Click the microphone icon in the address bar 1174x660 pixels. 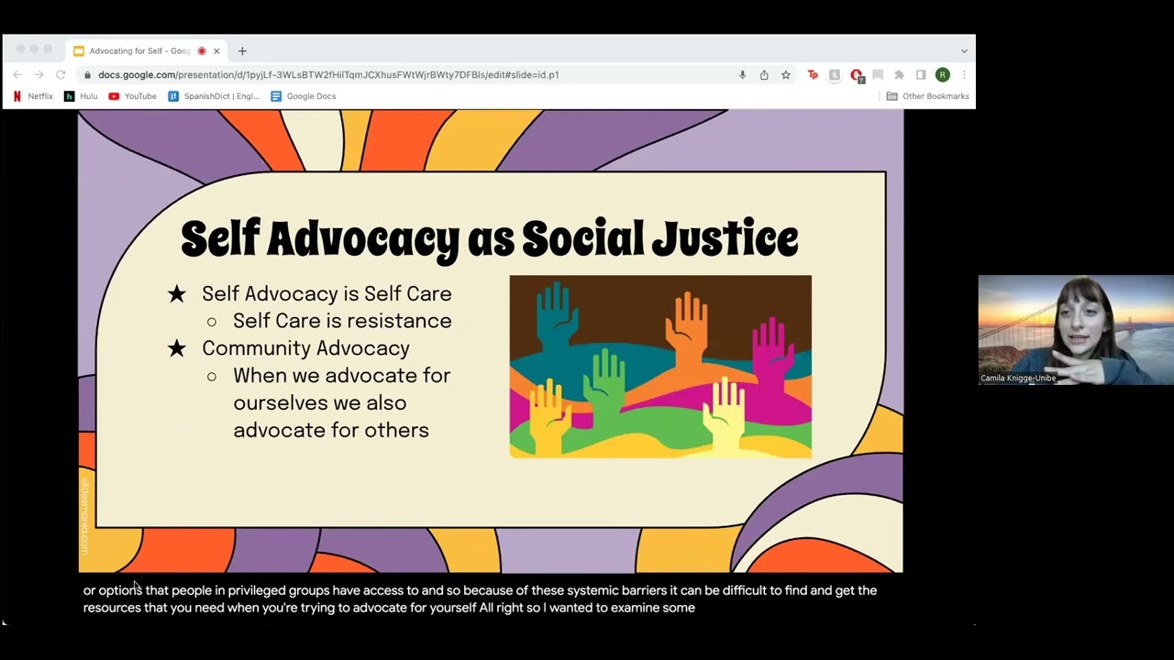pyautogui.click(x=742, y=75)
